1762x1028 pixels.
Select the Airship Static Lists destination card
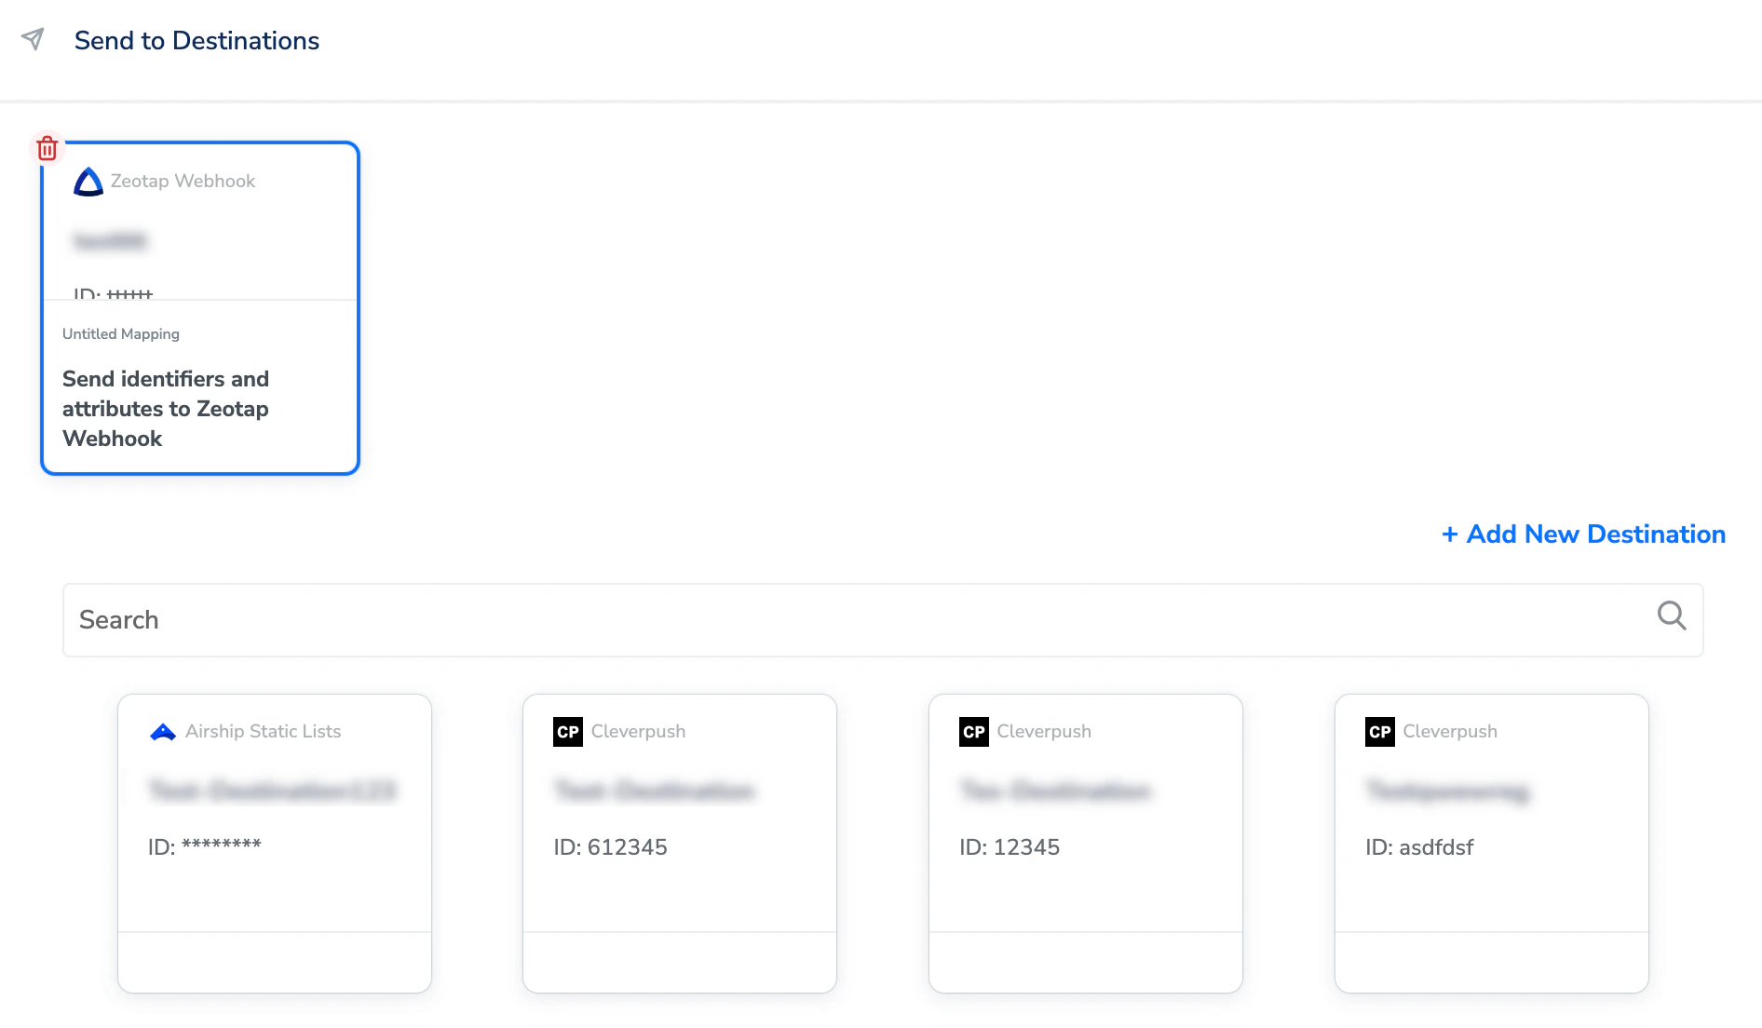tap(275, 844)
